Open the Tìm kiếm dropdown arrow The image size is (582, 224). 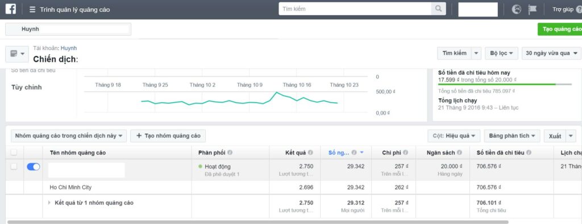click(x=476, y=53)
